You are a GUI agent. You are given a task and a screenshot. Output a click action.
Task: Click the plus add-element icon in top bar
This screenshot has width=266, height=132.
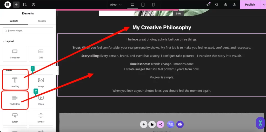point(16,5)
